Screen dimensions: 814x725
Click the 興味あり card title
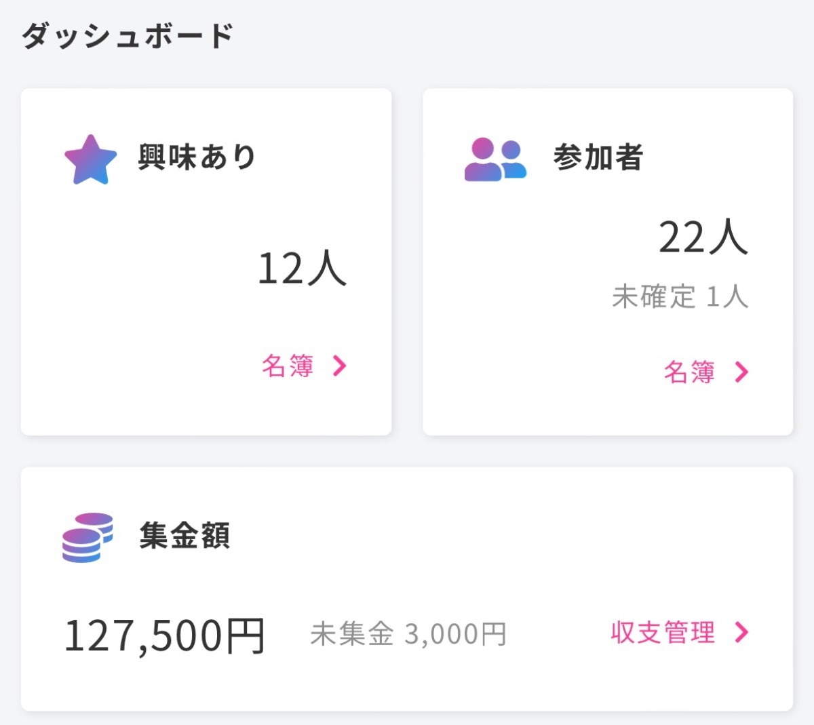tap(197, 157)
